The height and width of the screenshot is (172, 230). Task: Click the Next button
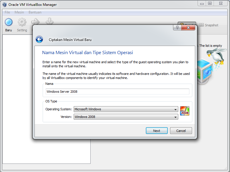pos(157,131)
